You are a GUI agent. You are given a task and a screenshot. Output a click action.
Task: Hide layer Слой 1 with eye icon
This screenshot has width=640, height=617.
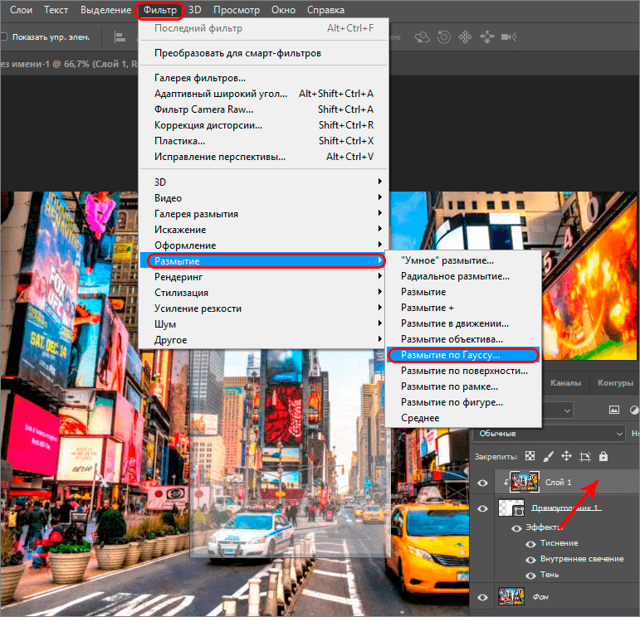(484, 481)
